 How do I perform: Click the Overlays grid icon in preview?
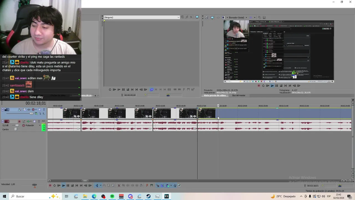pyautogui.click(x=251, y=17)
